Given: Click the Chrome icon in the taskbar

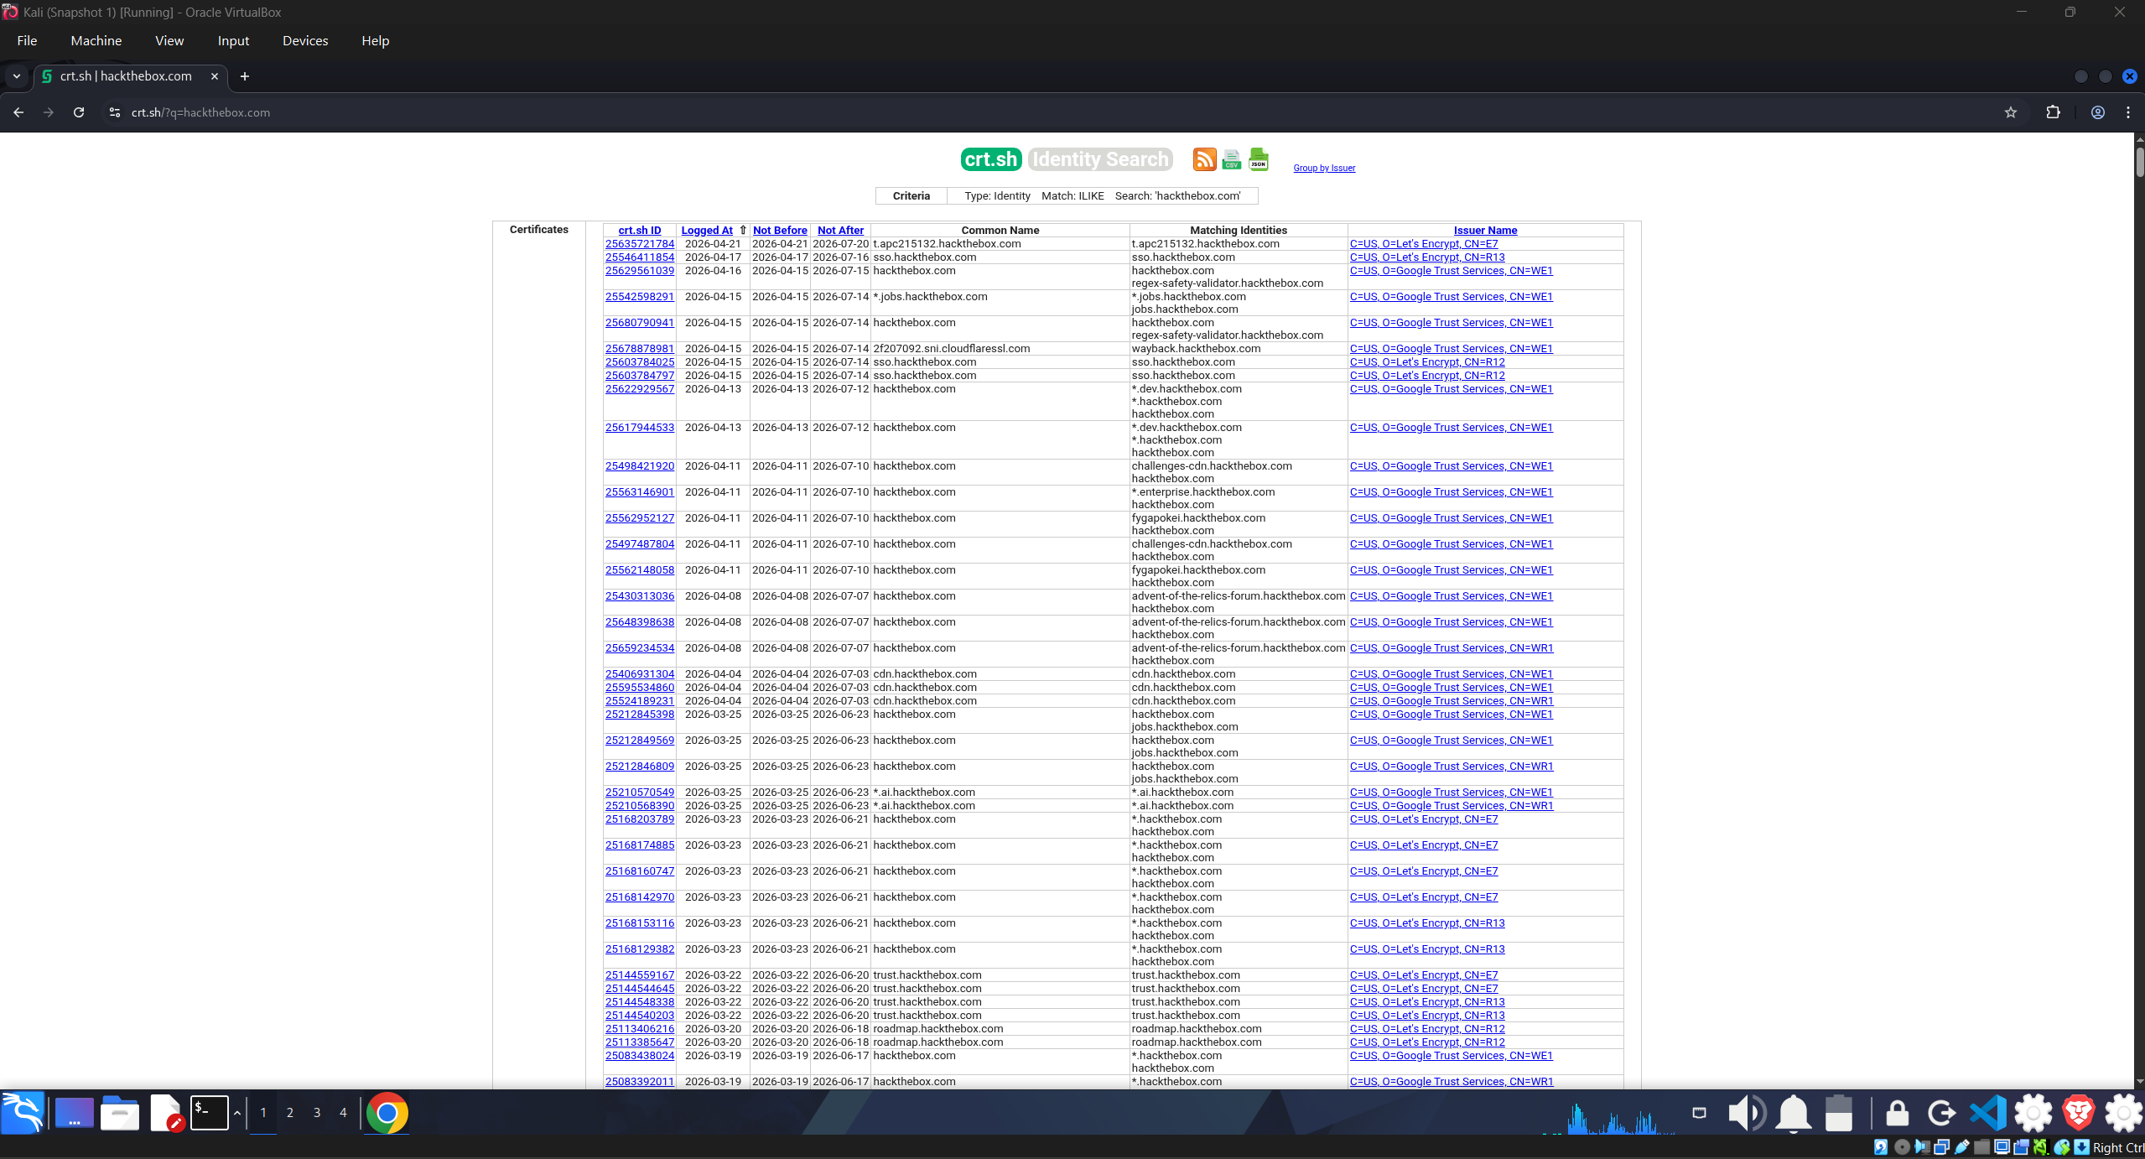Looking at the screenshot, I should (x=387, y=1114).
